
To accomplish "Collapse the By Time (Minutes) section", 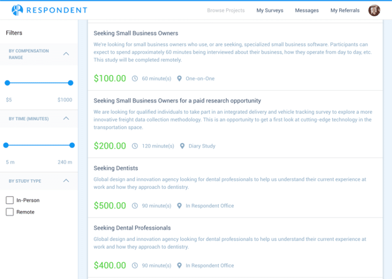I will point(66,119).
